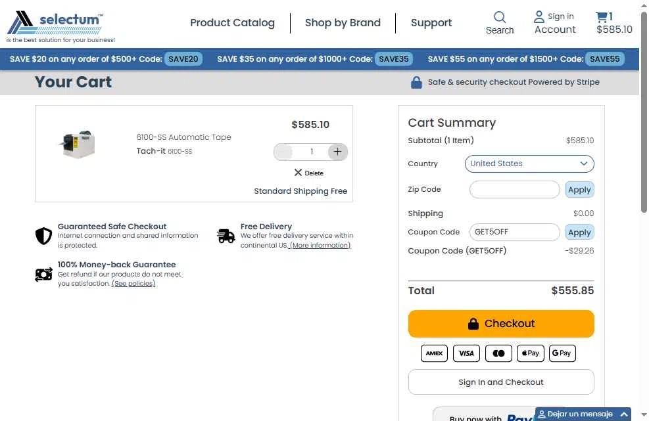Click the Standard Shipping Free text
The image size is (649, 421).
tap(300, 191)
